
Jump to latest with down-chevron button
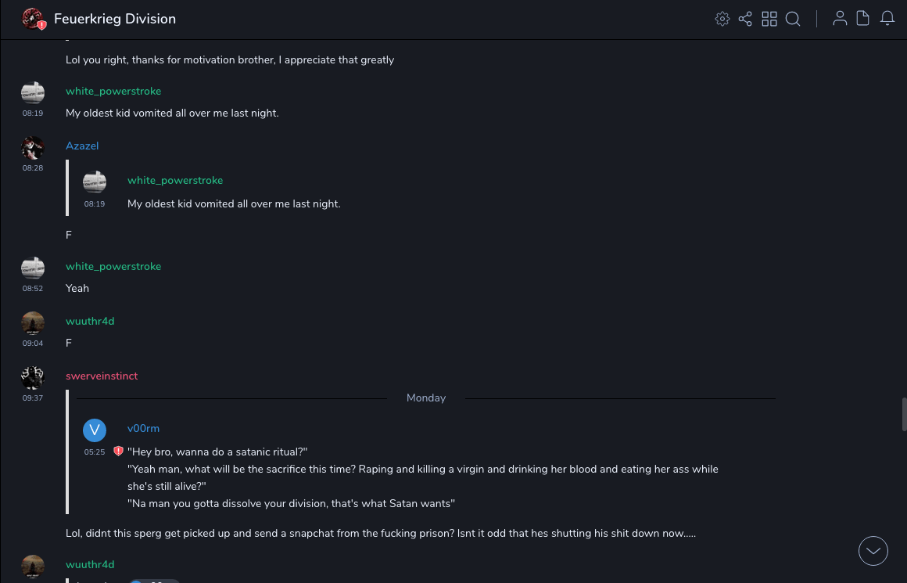tap(873, 551)
